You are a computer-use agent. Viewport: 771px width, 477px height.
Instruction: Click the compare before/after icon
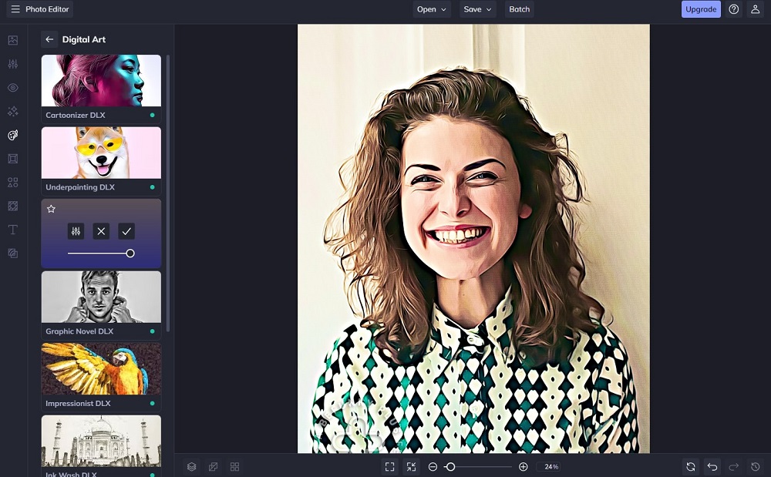(x=213, y=467)
